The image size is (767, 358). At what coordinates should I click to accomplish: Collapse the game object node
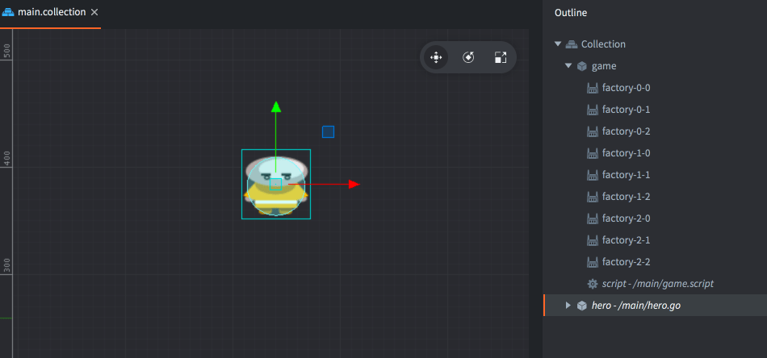(x=568, y=66)
